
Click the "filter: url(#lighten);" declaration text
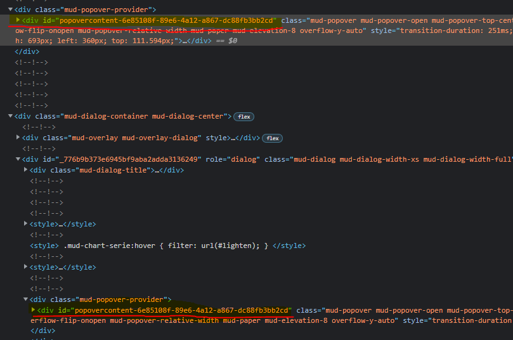[x=214, y=245]
